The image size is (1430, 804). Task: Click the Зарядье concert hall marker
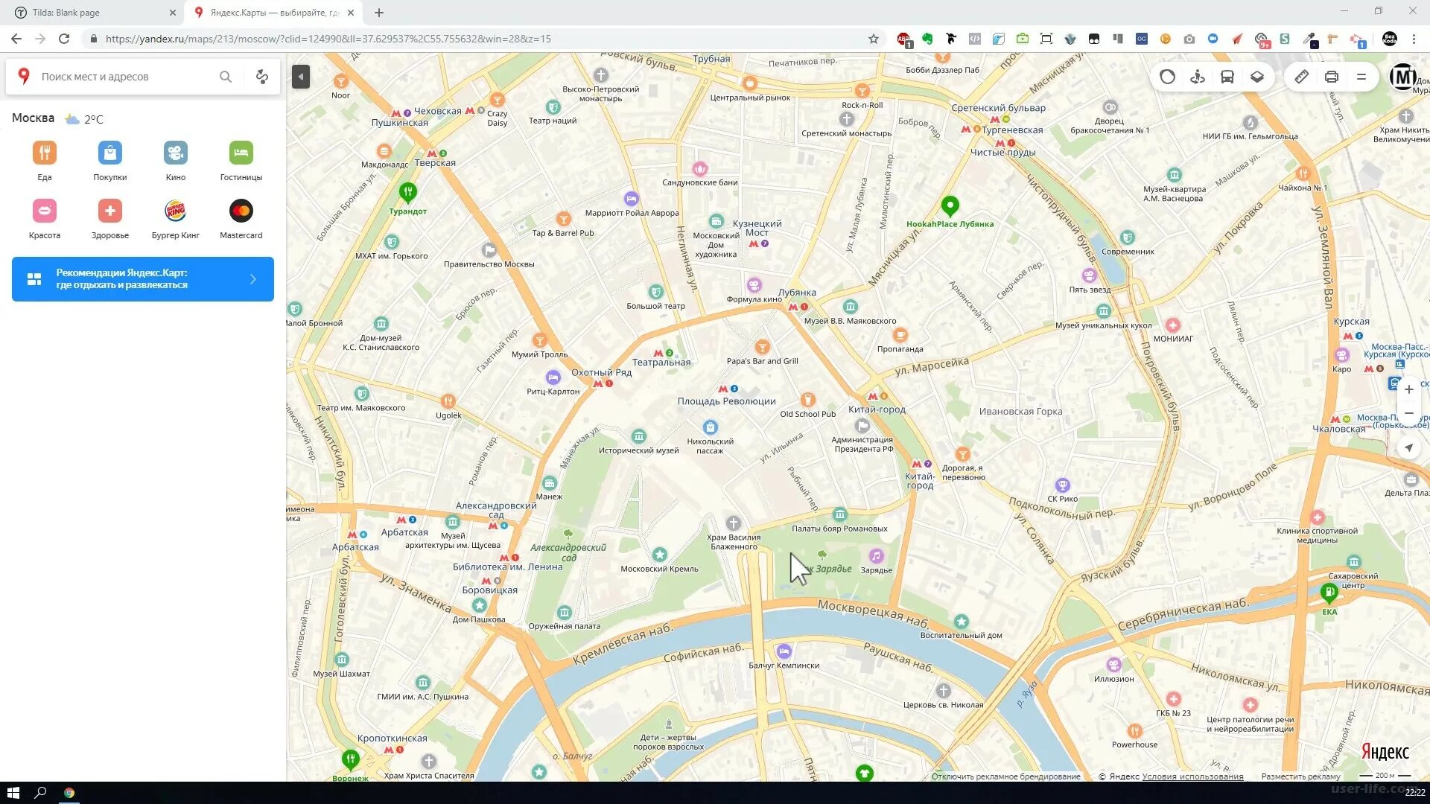click(x=876, y=556)
